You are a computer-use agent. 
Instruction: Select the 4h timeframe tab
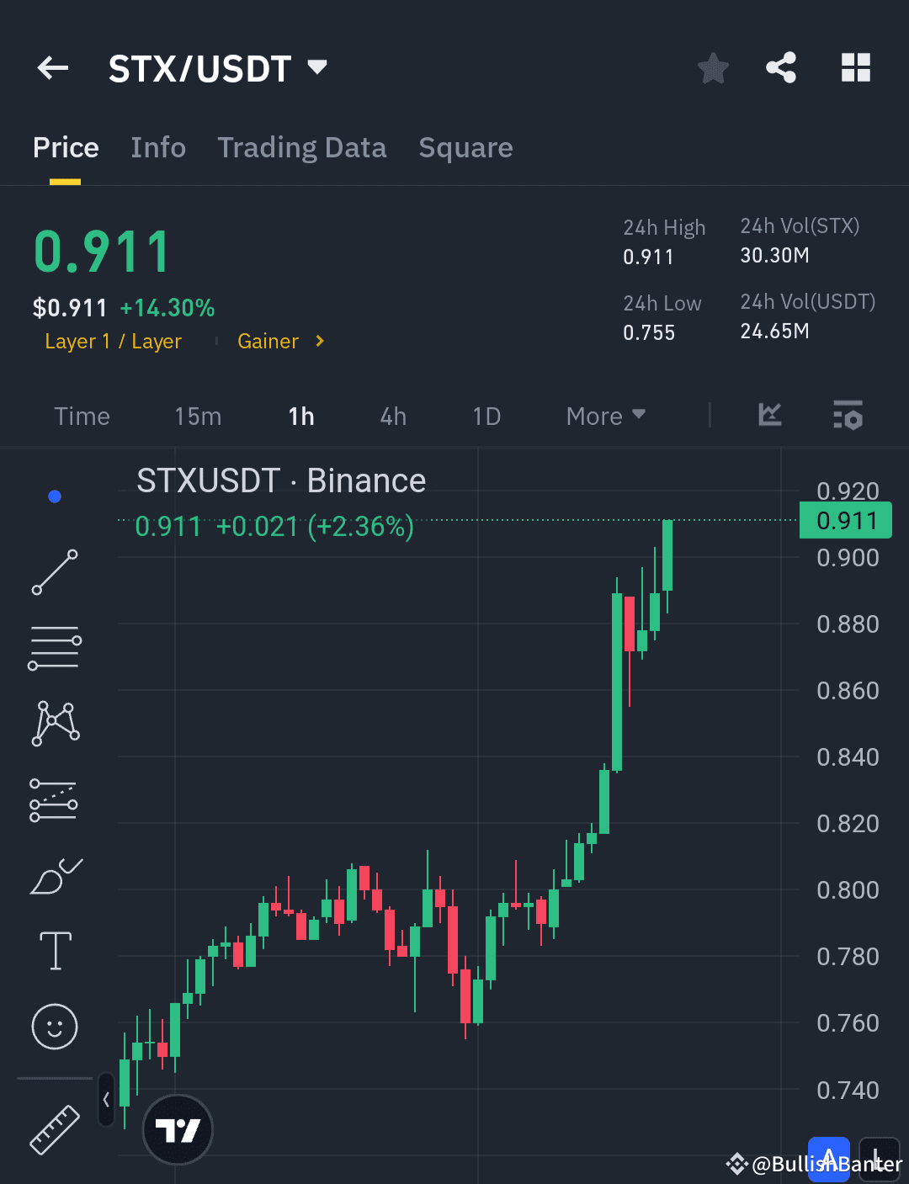[392, 416]
